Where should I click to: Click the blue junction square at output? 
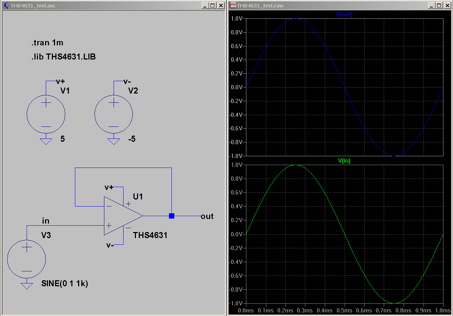(171, 216)
